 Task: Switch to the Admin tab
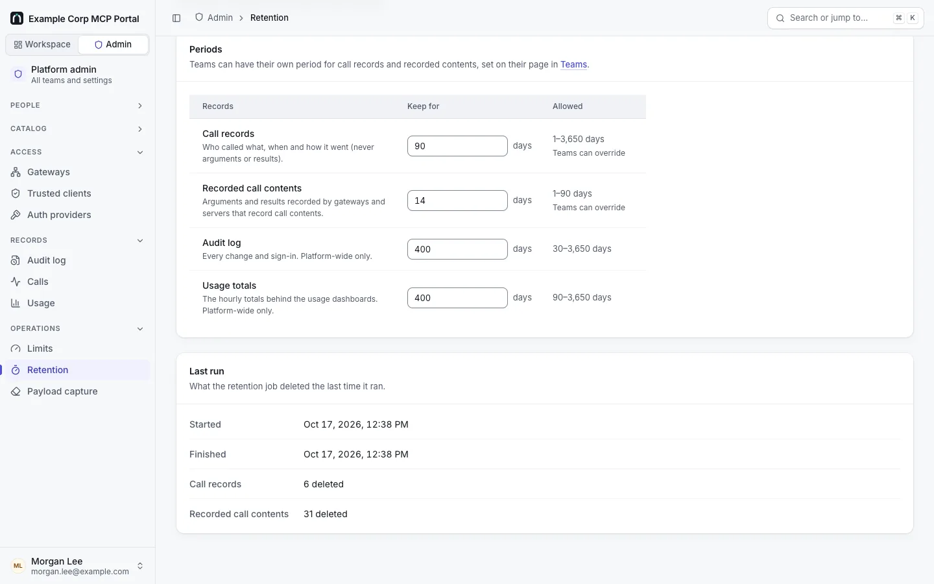click(x=113, y=45)
